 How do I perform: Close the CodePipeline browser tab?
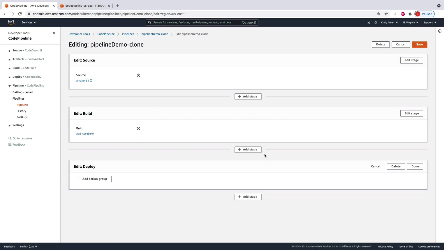click(x=53, y=6)
